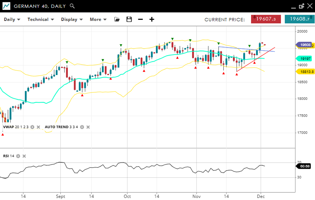Click the red sell price 19607.3
Screen dimensions: 315x200
click(266, 19)
